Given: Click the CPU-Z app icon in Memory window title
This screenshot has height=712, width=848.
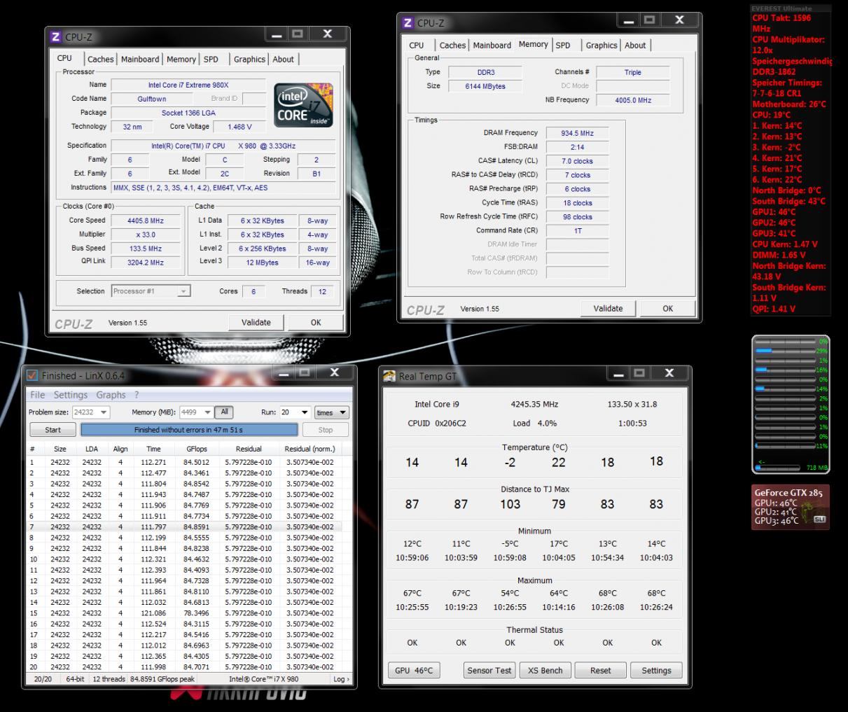Looking at the screenshot, I should [x=408, y=22].
